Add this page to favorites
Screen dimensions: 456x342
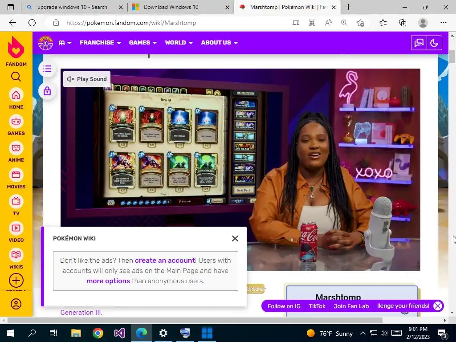(360, 23)
